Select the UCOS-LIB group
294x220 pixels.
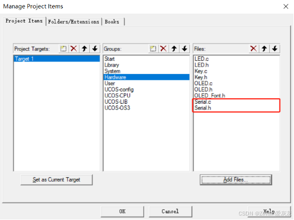coord(146,102)
